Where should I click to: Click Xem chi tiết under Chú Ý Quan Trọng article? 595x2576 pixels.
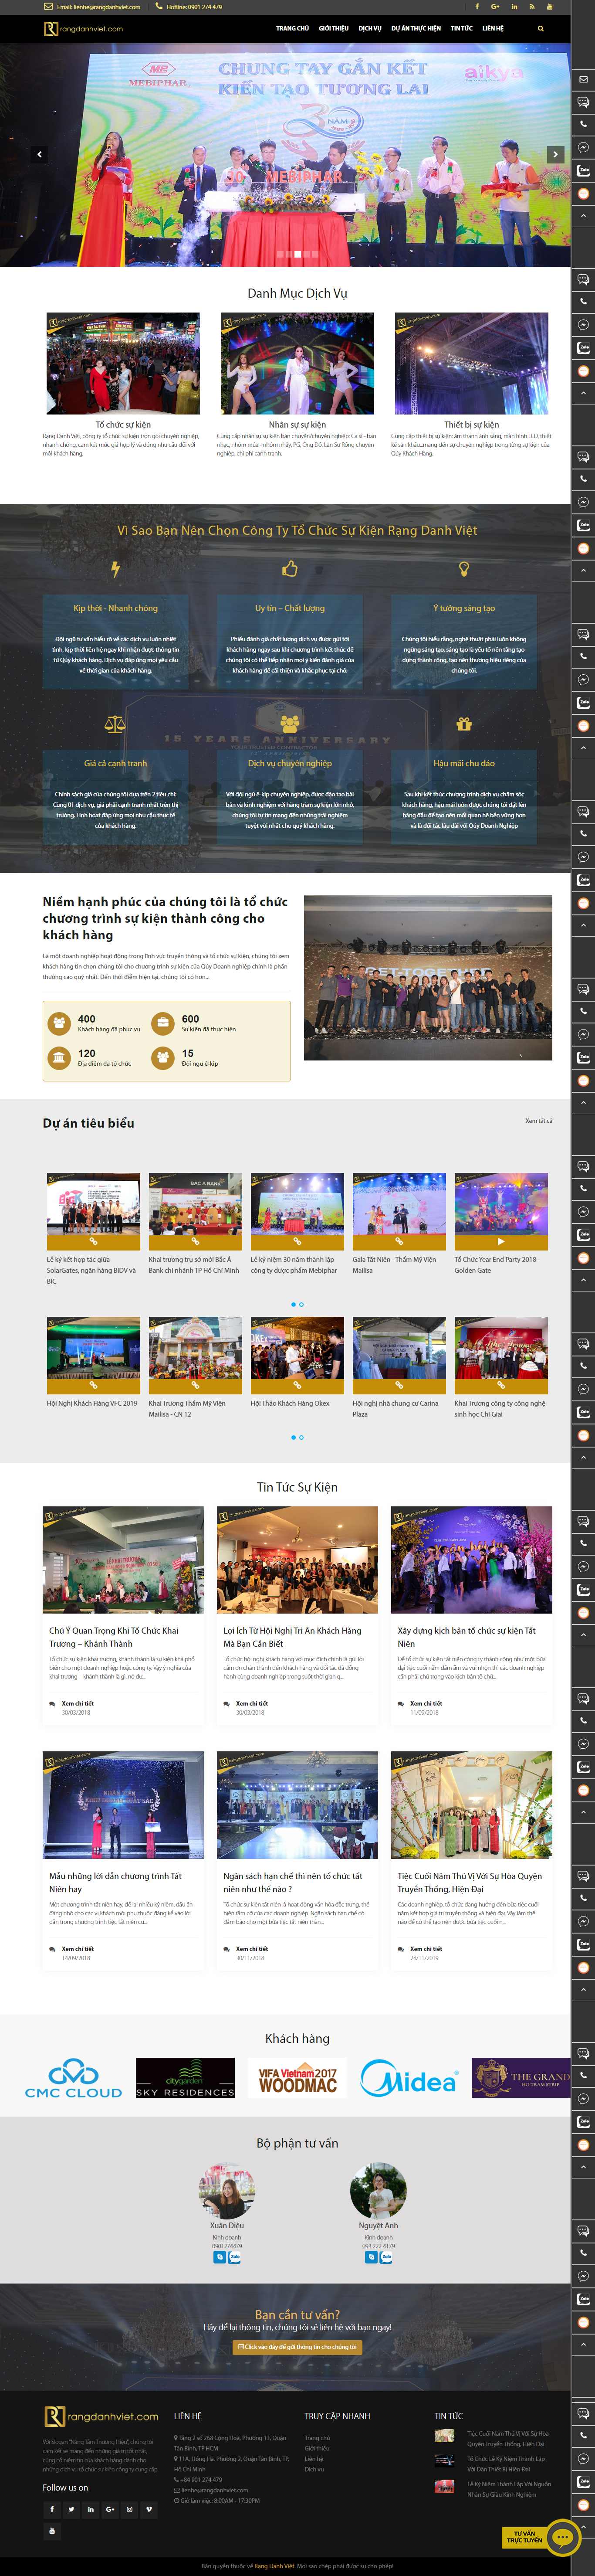[77, 1703]
